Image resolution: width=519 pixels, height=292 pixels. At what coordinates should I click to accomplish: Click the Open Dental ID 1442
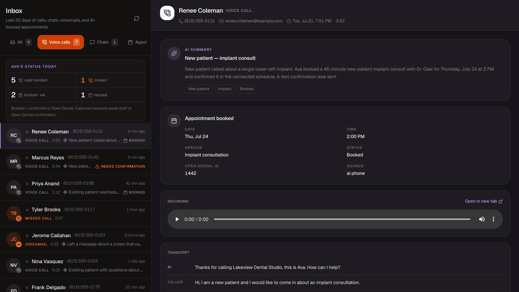[x=190, y=173]
